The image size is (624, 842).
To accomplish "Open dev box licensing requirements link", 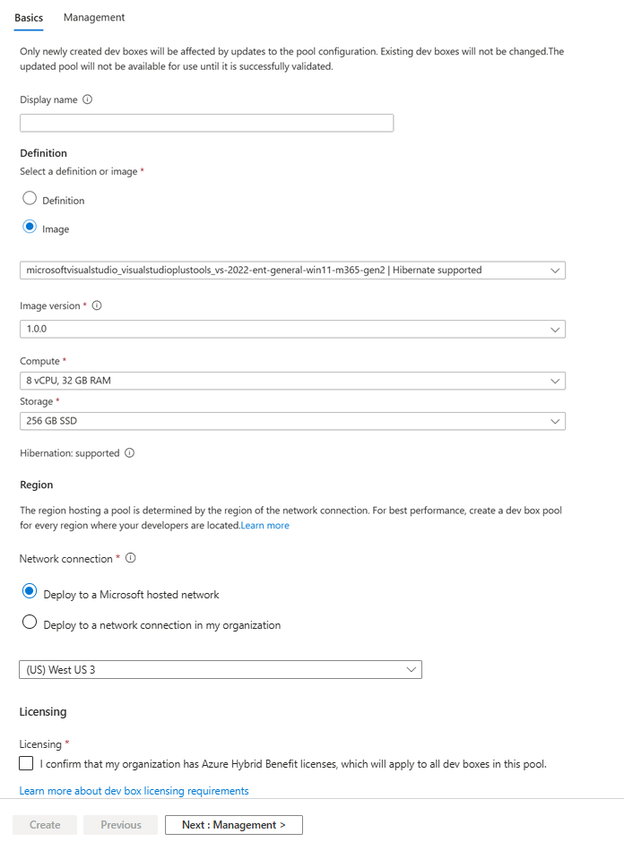I will (x=134, y=791).
